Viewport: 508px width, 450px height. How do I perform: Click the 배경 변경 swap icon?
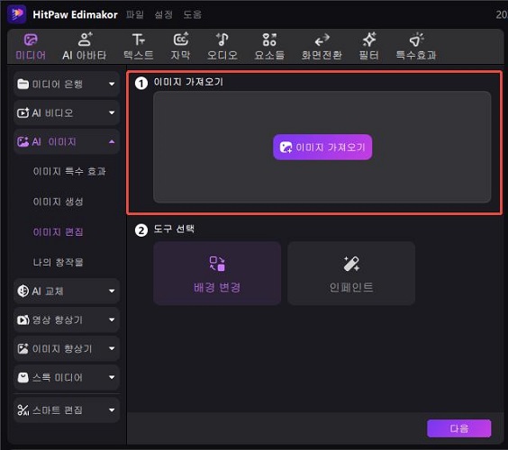point(217,264)
